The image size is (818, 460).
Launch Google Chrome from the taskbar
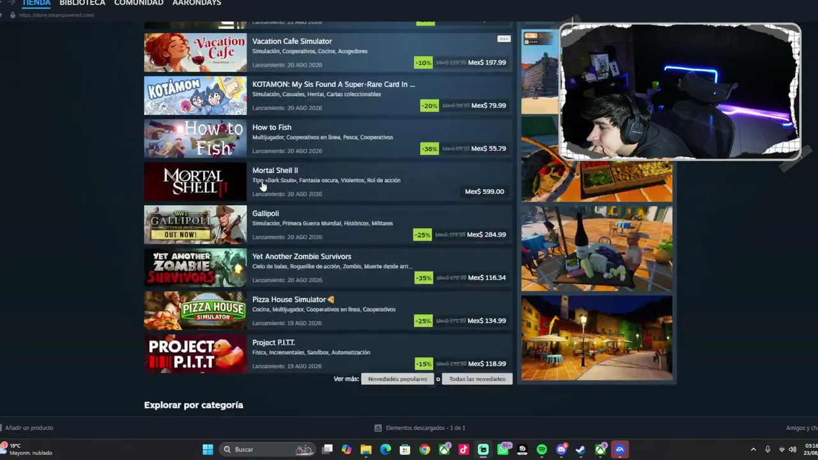point(424,450)
